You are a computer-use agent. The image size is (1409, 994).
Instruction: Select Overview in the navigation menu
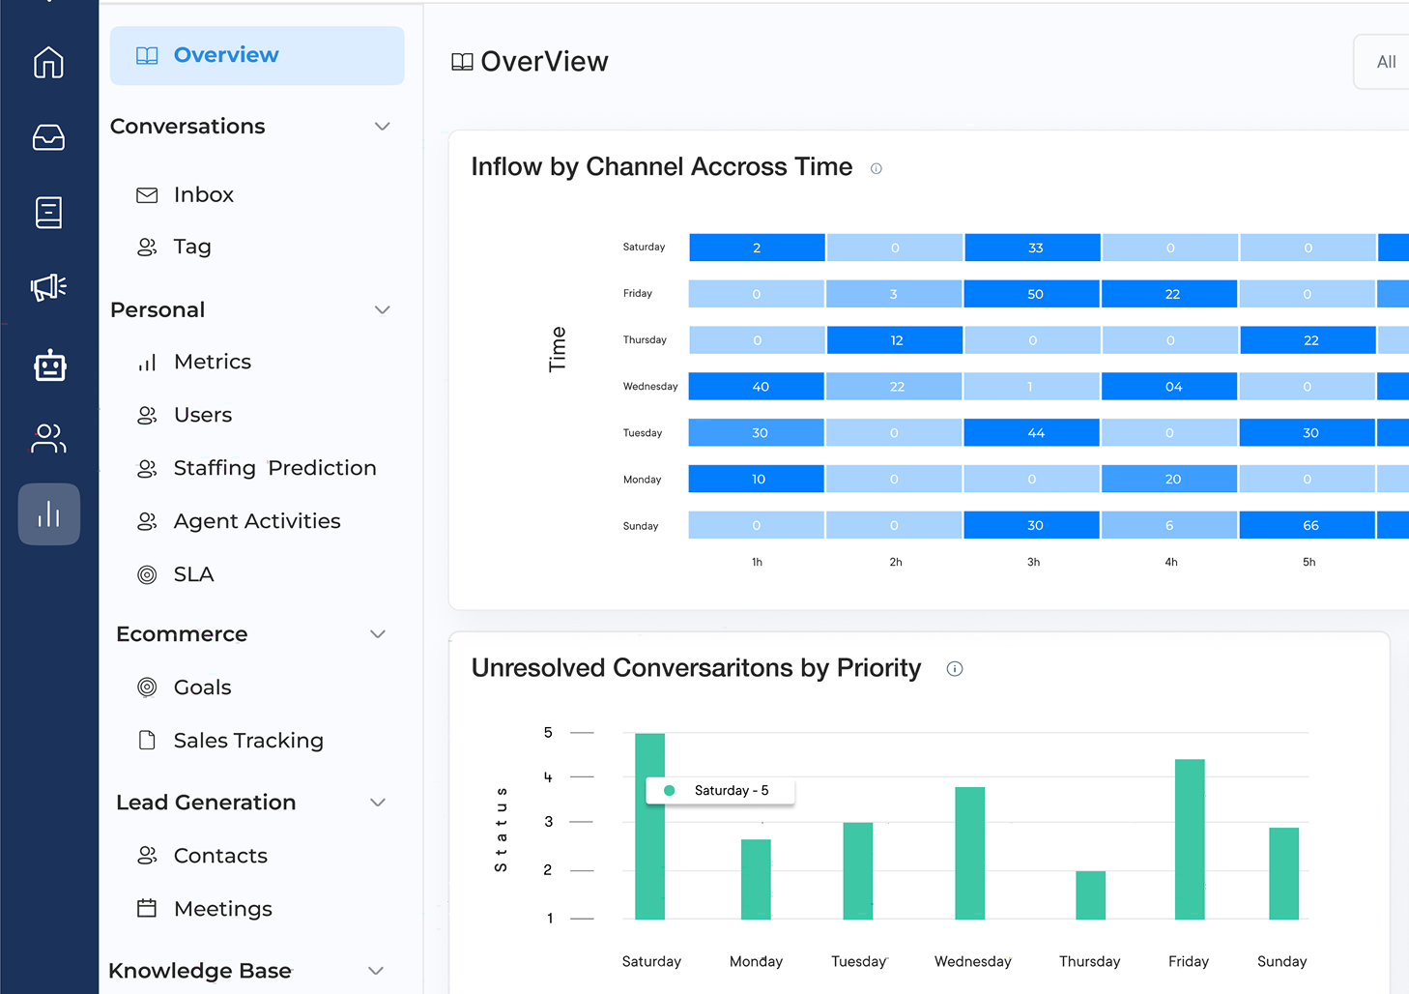click(x=225, y=55)
